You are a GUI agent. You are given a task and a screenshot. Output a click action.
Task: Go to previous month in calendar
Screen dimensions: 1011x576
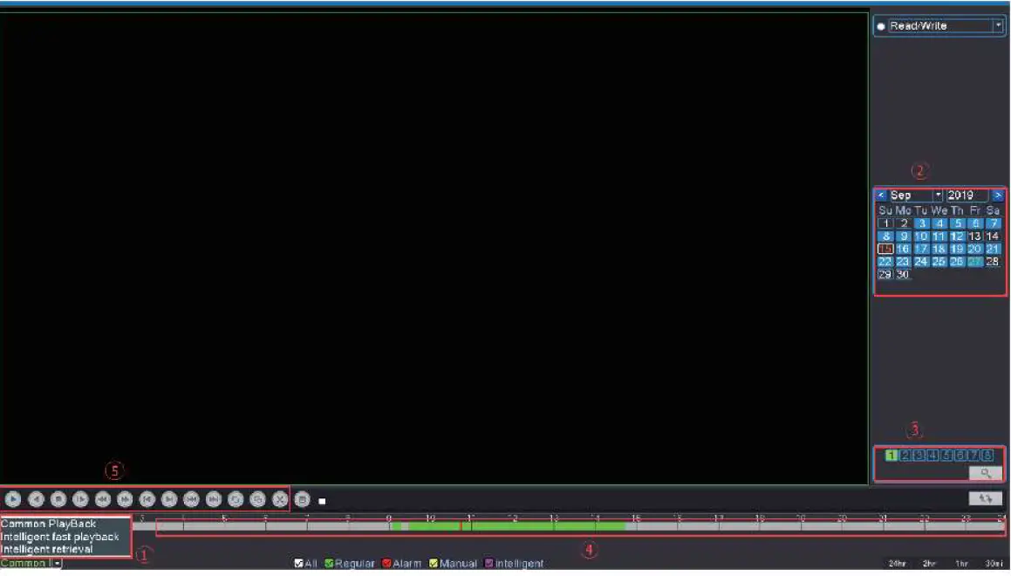click(881, 195)
